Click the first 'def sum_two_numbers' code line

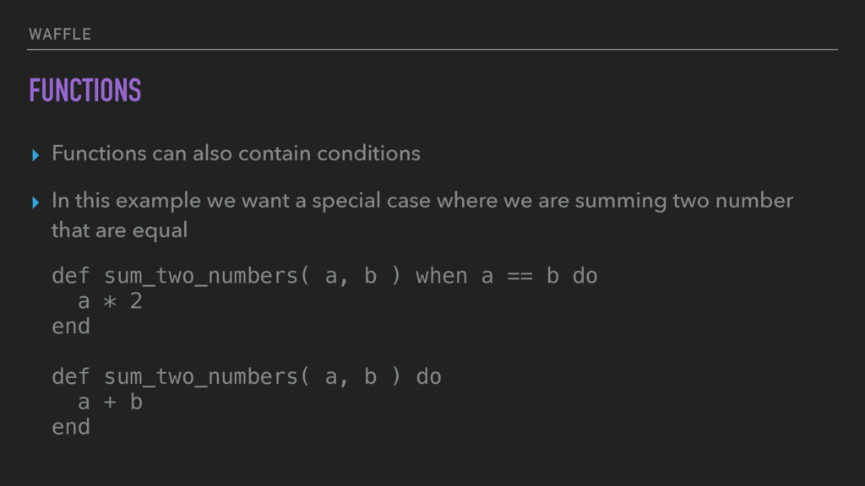click(324, 276)
